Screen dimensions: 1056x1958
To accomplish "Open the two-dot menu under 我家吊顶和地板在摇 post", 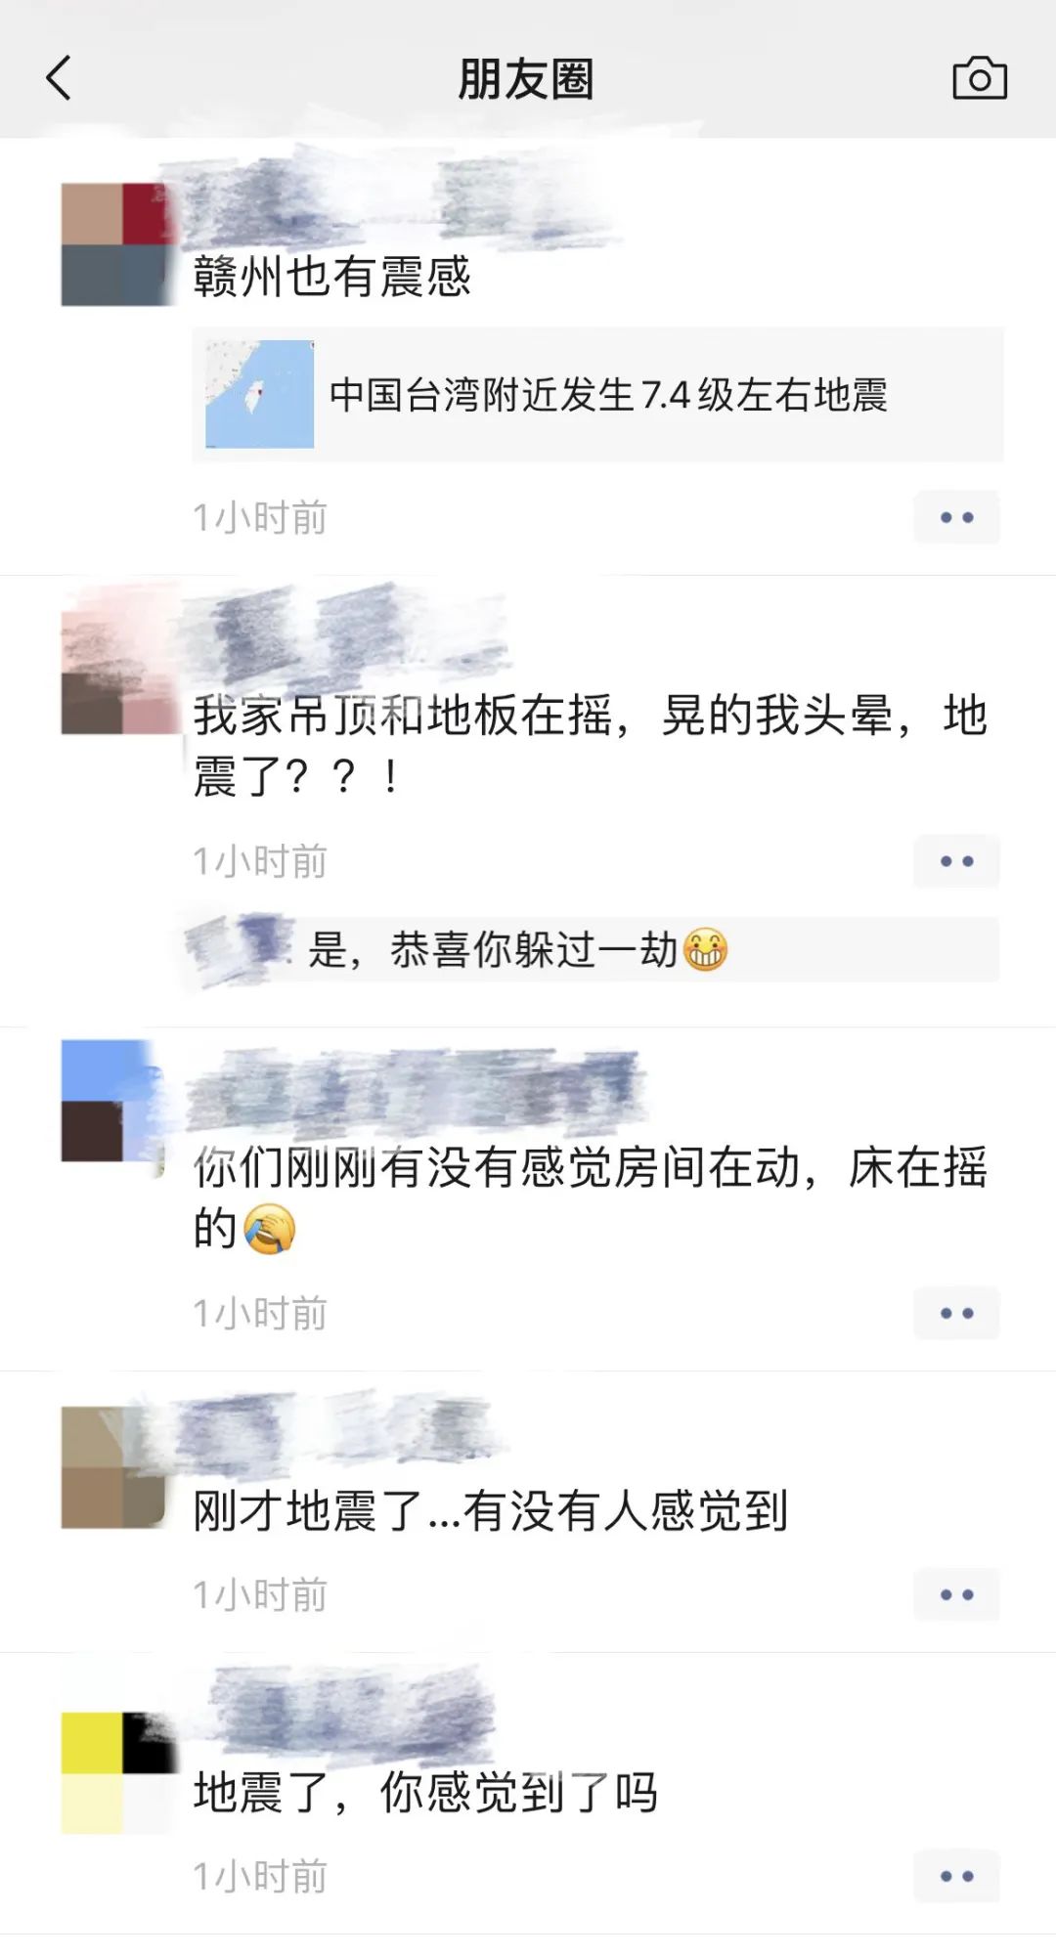I will (956, 861).
